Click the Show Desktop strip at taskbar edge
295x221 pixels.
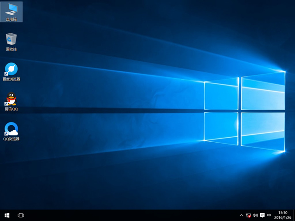pyautogui.click(x=294, y=215)
